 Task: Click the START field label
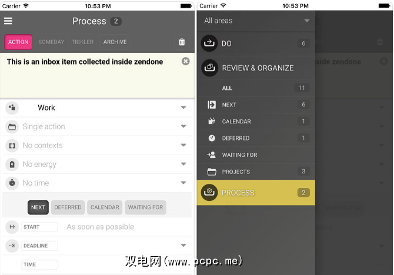39,227
